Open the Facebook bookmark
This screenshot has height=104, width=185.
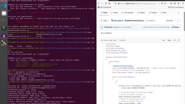pos(104,7)
